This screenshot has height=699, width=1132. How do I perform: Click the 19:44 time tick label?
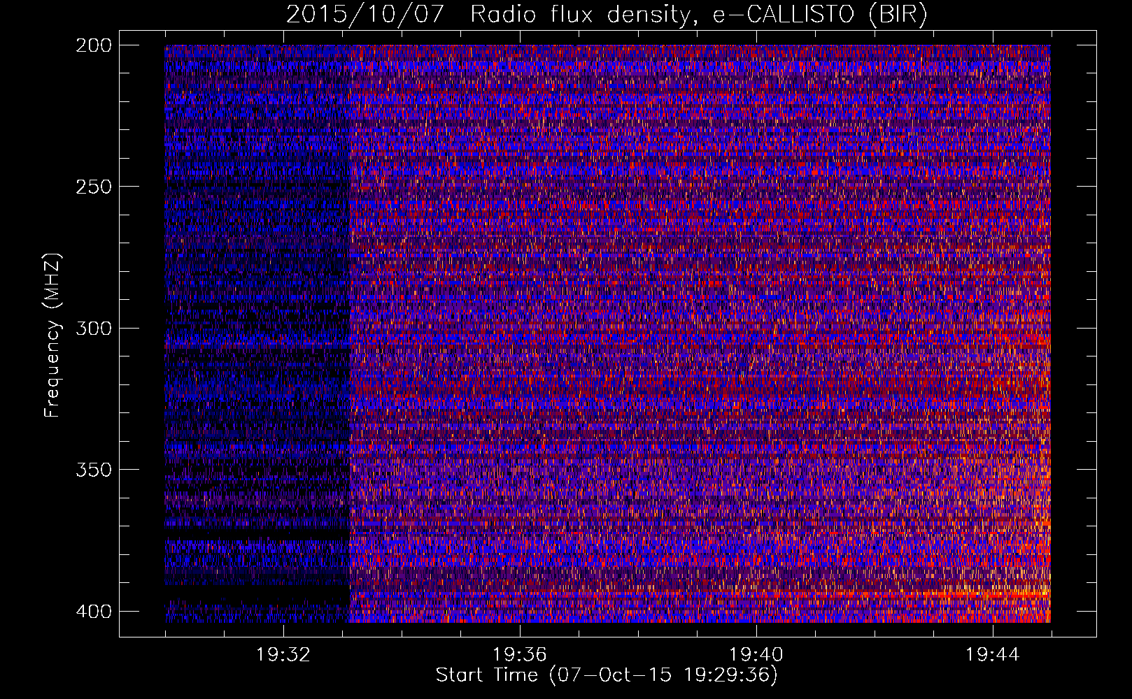[993, 655]
